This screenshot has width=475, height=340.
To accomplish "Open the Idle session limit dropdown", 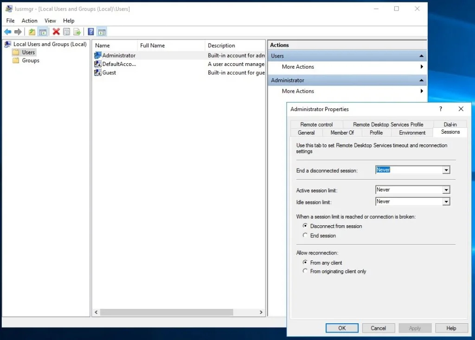I will 446,201.
